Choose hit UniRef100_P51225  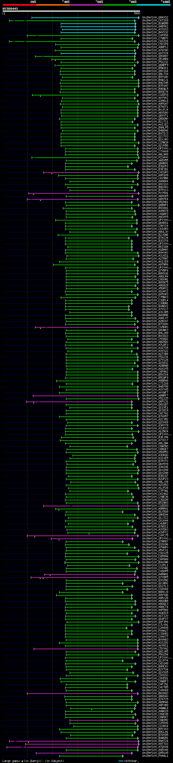pos(155,398)
